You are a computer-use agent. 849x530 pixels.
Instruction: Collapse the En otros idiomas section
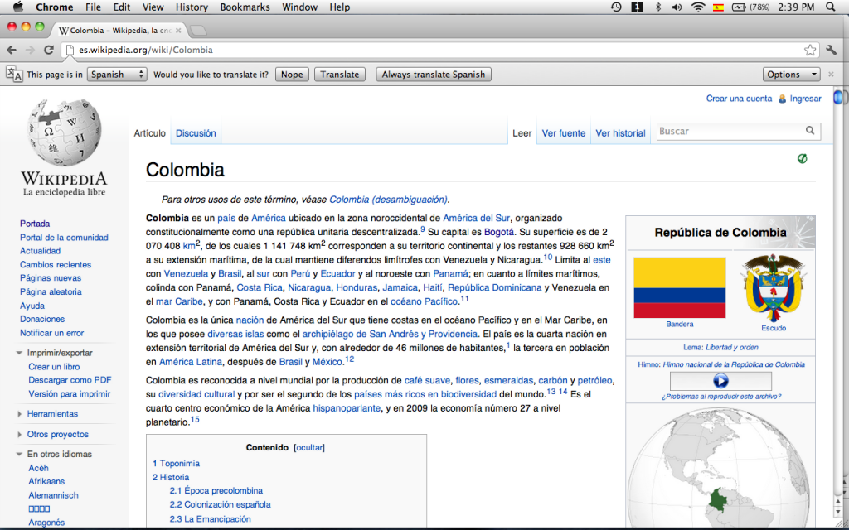(x=19, y=455)
